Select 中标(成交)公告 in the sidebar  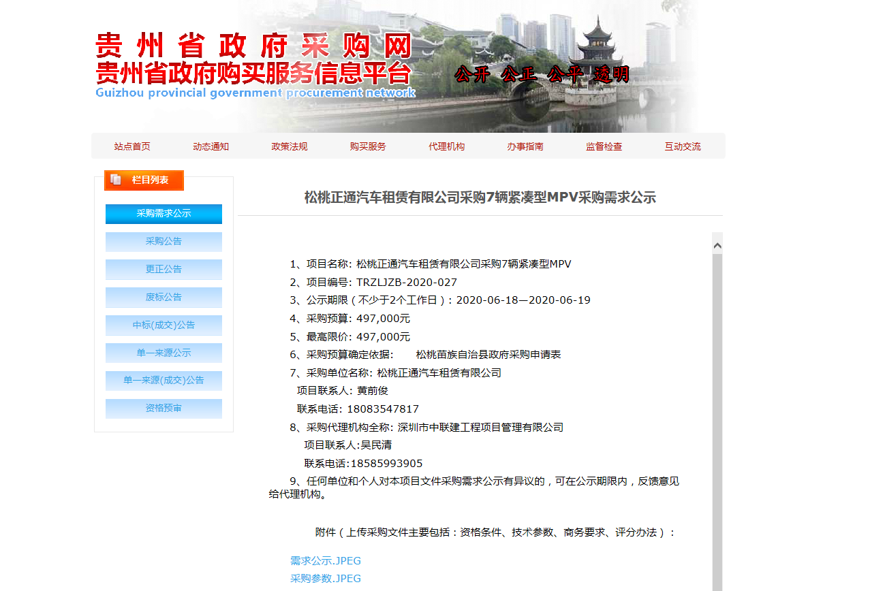pyautogui.click(x=164, y=325)
